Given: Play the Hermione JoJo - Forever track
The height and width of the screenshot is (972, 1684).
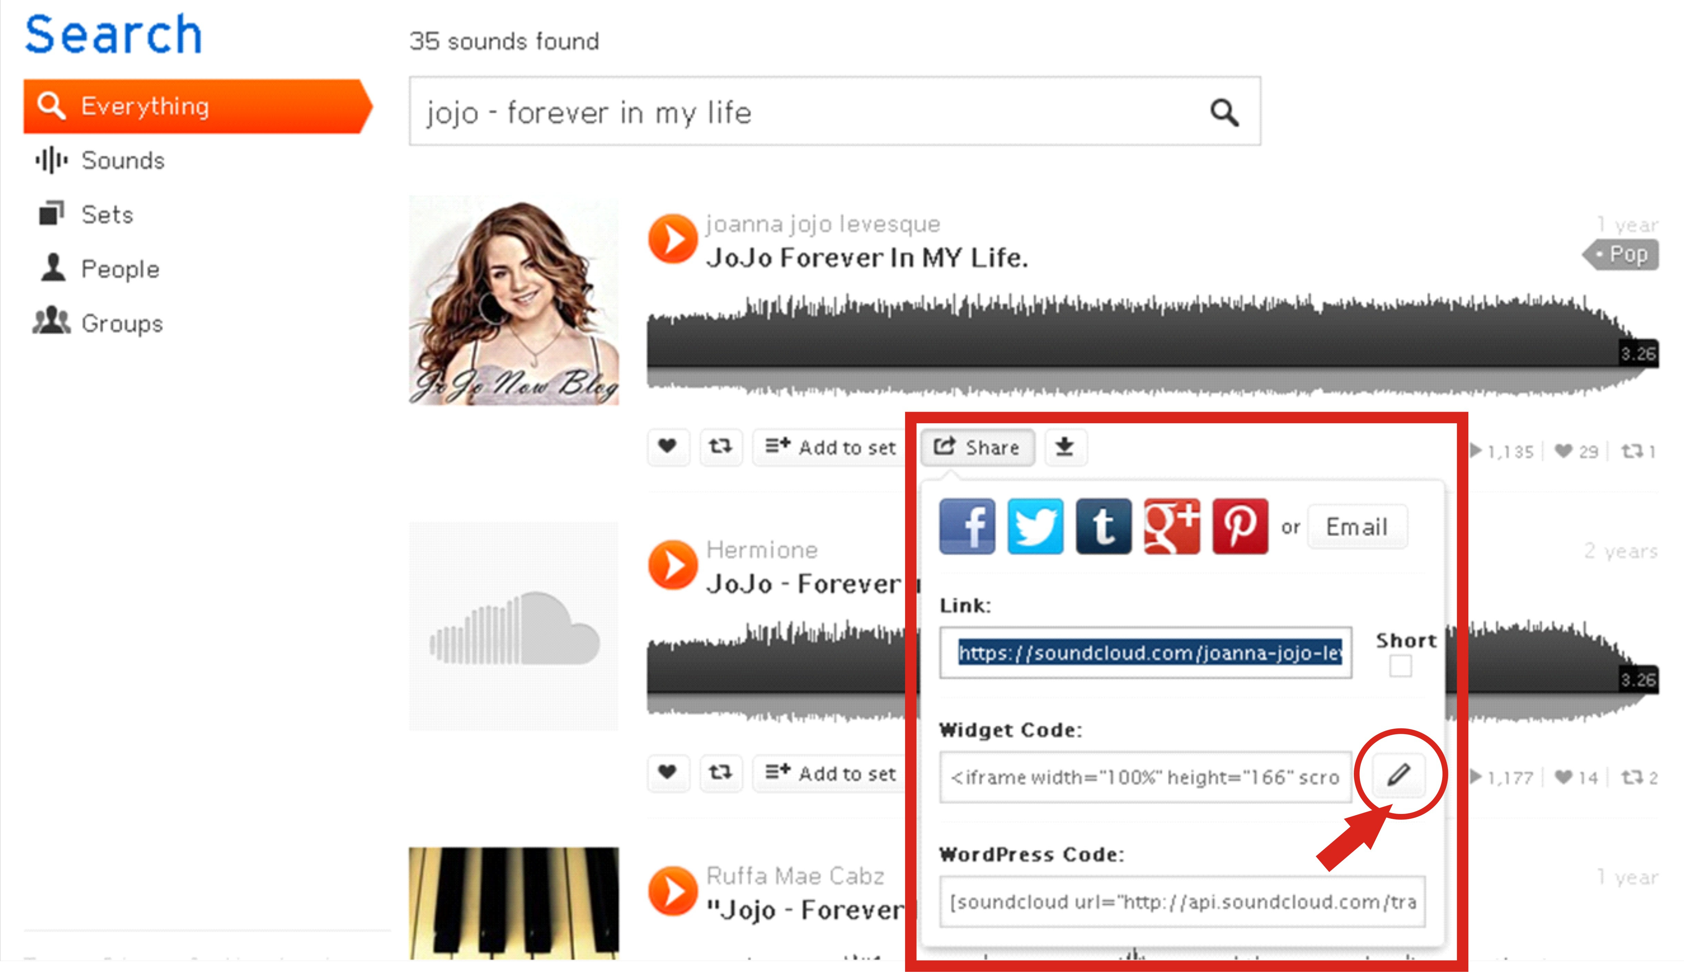Looking at the screenshot, I should [x=673, y=565].
